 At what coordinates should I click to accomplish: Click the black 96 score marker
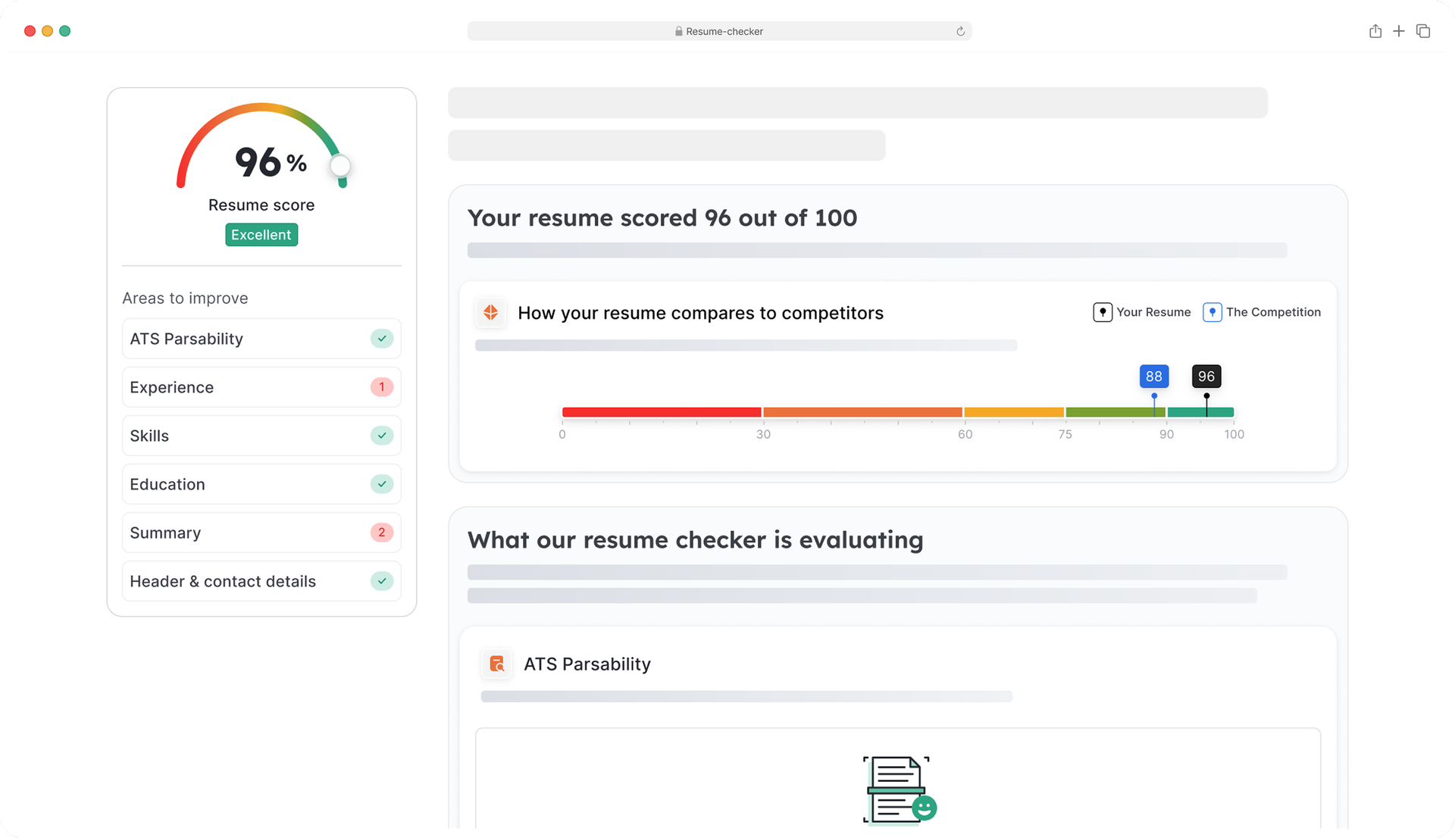(x=1206, y=377)
